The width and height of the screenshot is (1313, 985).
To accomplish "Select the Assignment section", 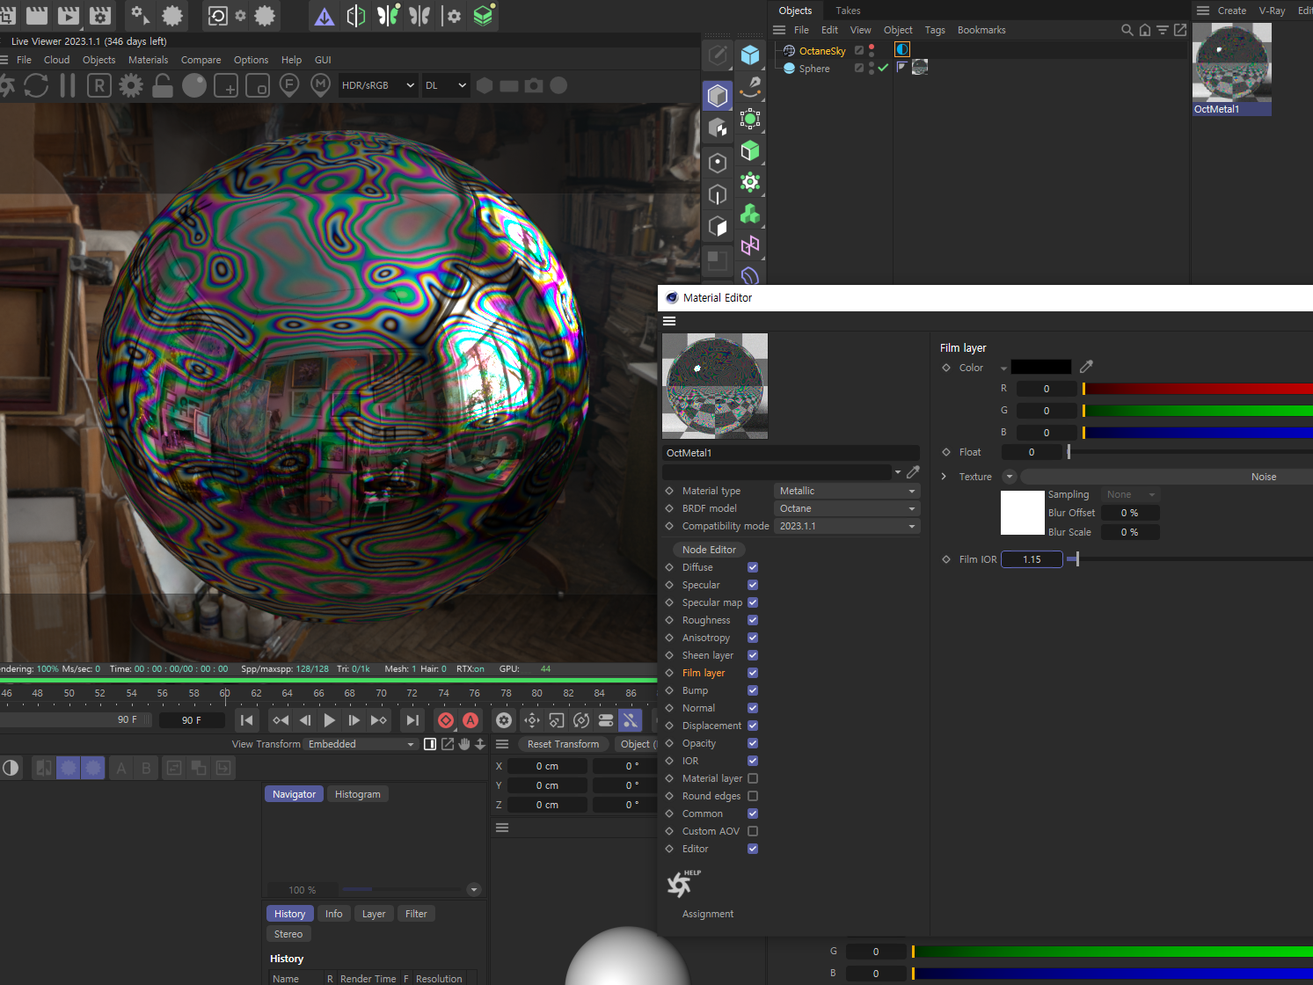I will (708, 914).
